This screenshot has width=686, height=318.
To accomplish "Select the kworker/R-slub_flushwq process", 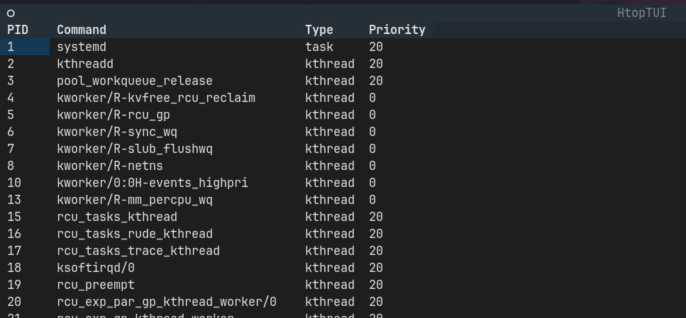I will click(135, 149).
